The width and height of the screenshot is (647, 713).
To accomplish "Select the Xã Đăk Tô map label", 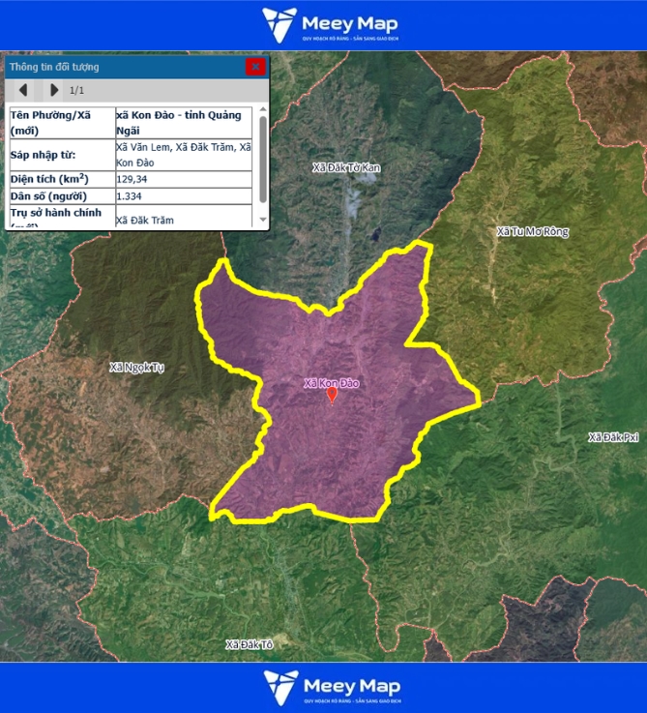I will pyautogui.click(x=250, y=644).
